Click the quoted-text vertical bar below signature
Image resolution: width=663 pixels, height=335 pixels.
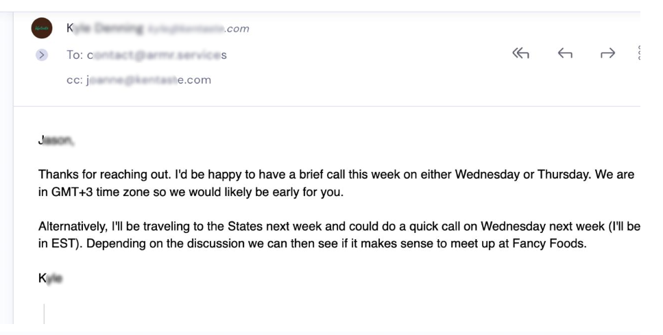click(x=44, y=314)
